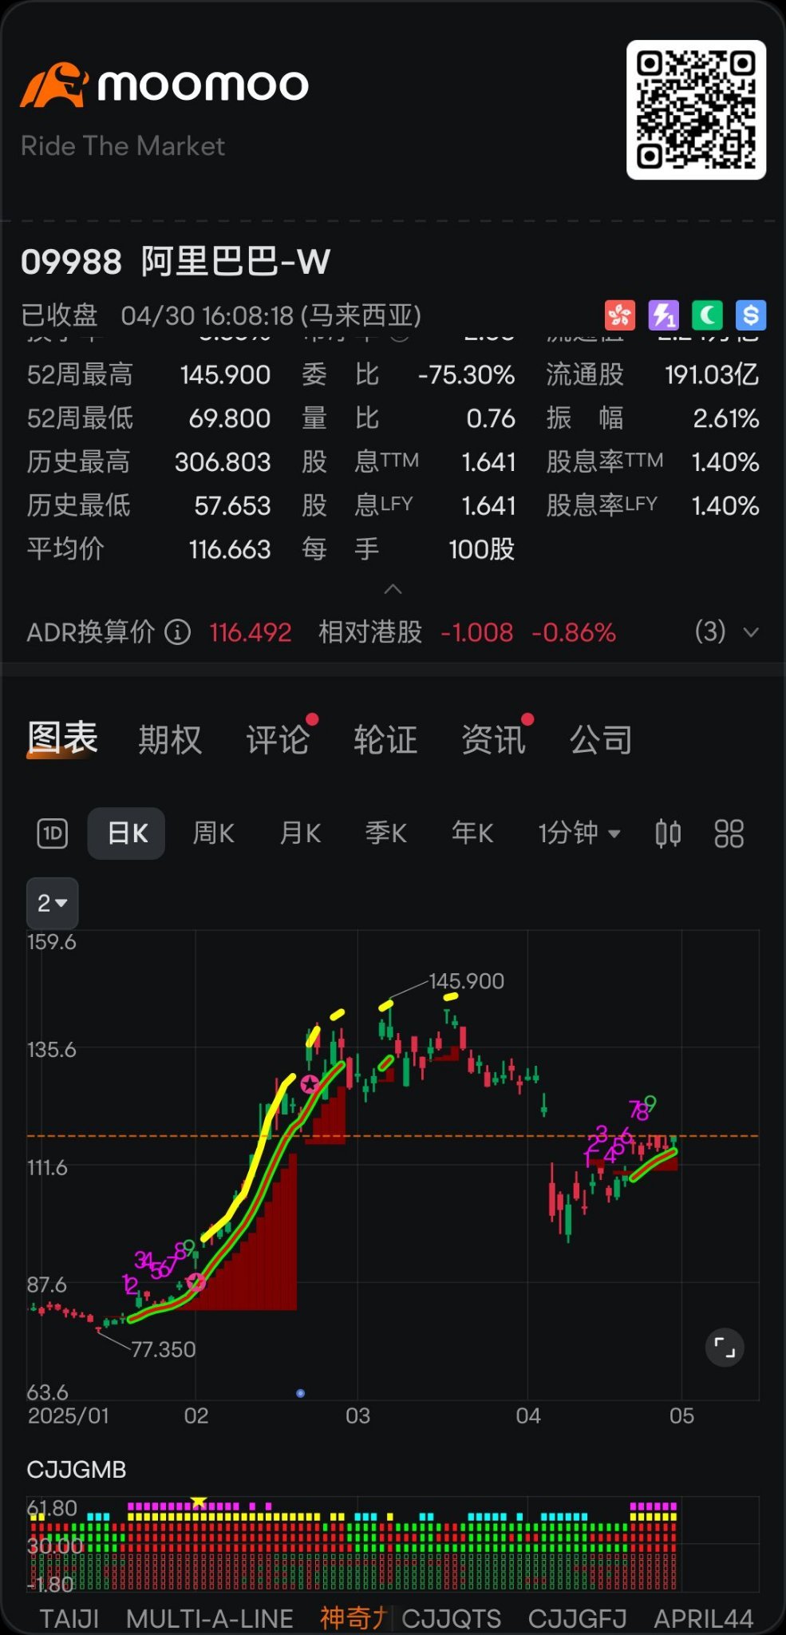The width and height of the screenshot is (786, 1635).
Task: Tap stock title 09988 阿里巴巴-W
Action: click(x=176, y=262)
